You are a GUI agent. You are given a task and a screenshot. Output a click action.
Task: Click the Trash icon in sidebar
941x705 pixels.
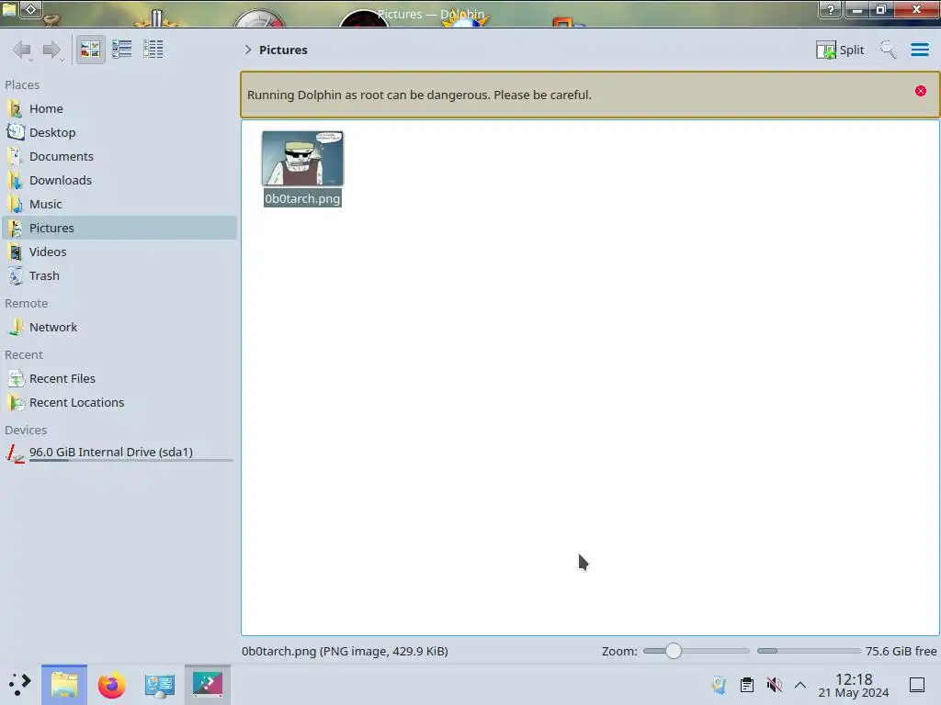15,275
